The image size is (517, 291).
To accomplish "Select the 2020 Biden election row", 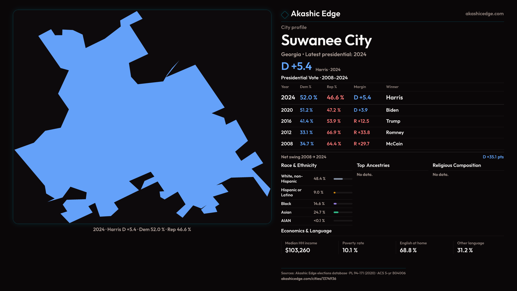I will [392, 110].
